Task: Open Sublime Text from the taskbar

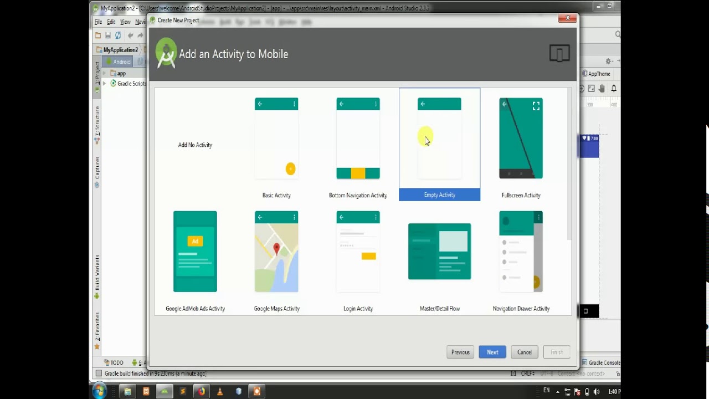Action: [x=183, y=391]
